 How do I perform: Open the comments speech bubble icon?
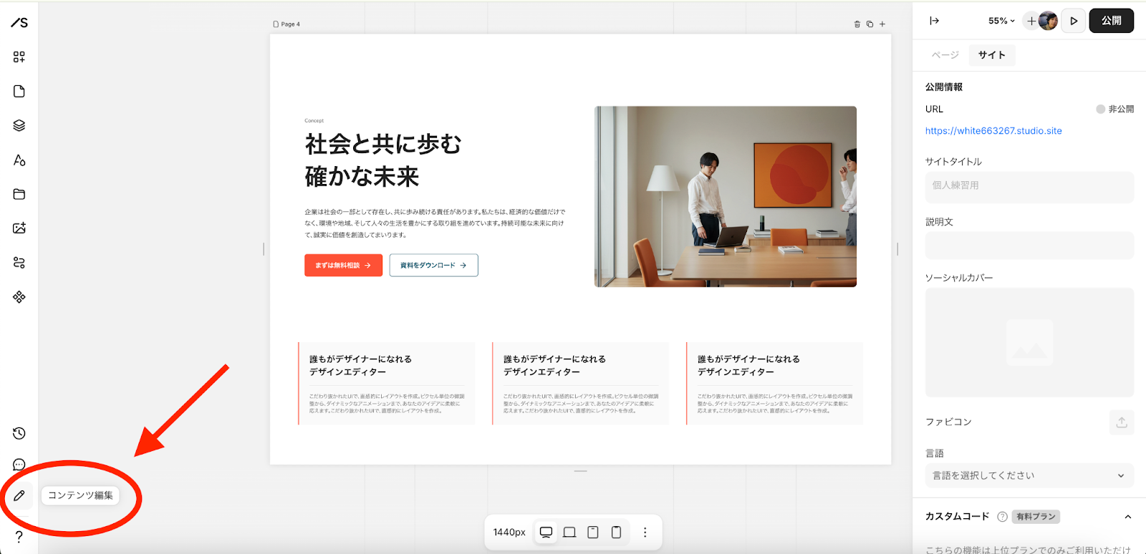point(19,465)
